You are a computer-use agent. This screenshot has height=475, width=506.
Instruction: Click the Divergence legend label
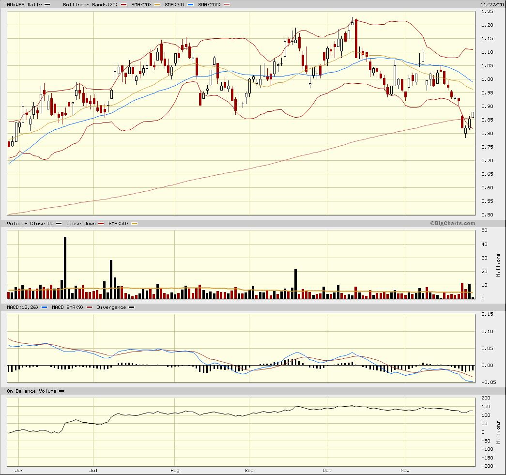[111, 307]
